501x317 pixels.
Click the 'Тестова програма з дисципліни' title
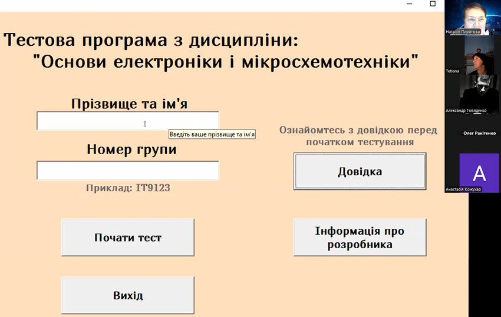[151, 41]
